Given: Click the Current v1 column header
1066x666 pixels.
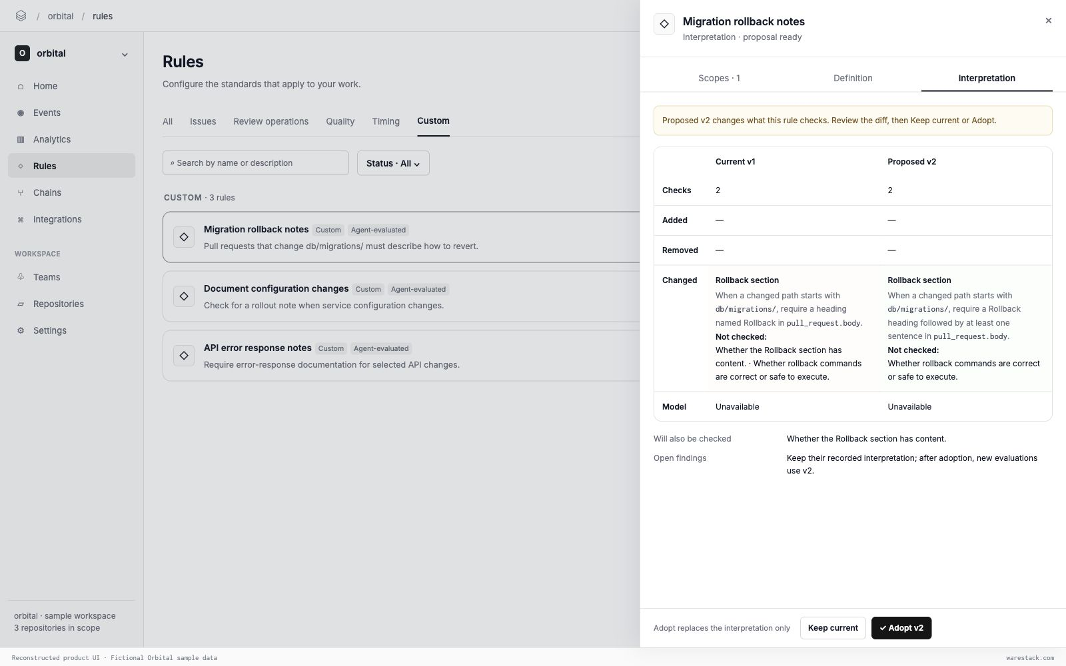Looking at the screenshot, I should (x=736, y=162).
